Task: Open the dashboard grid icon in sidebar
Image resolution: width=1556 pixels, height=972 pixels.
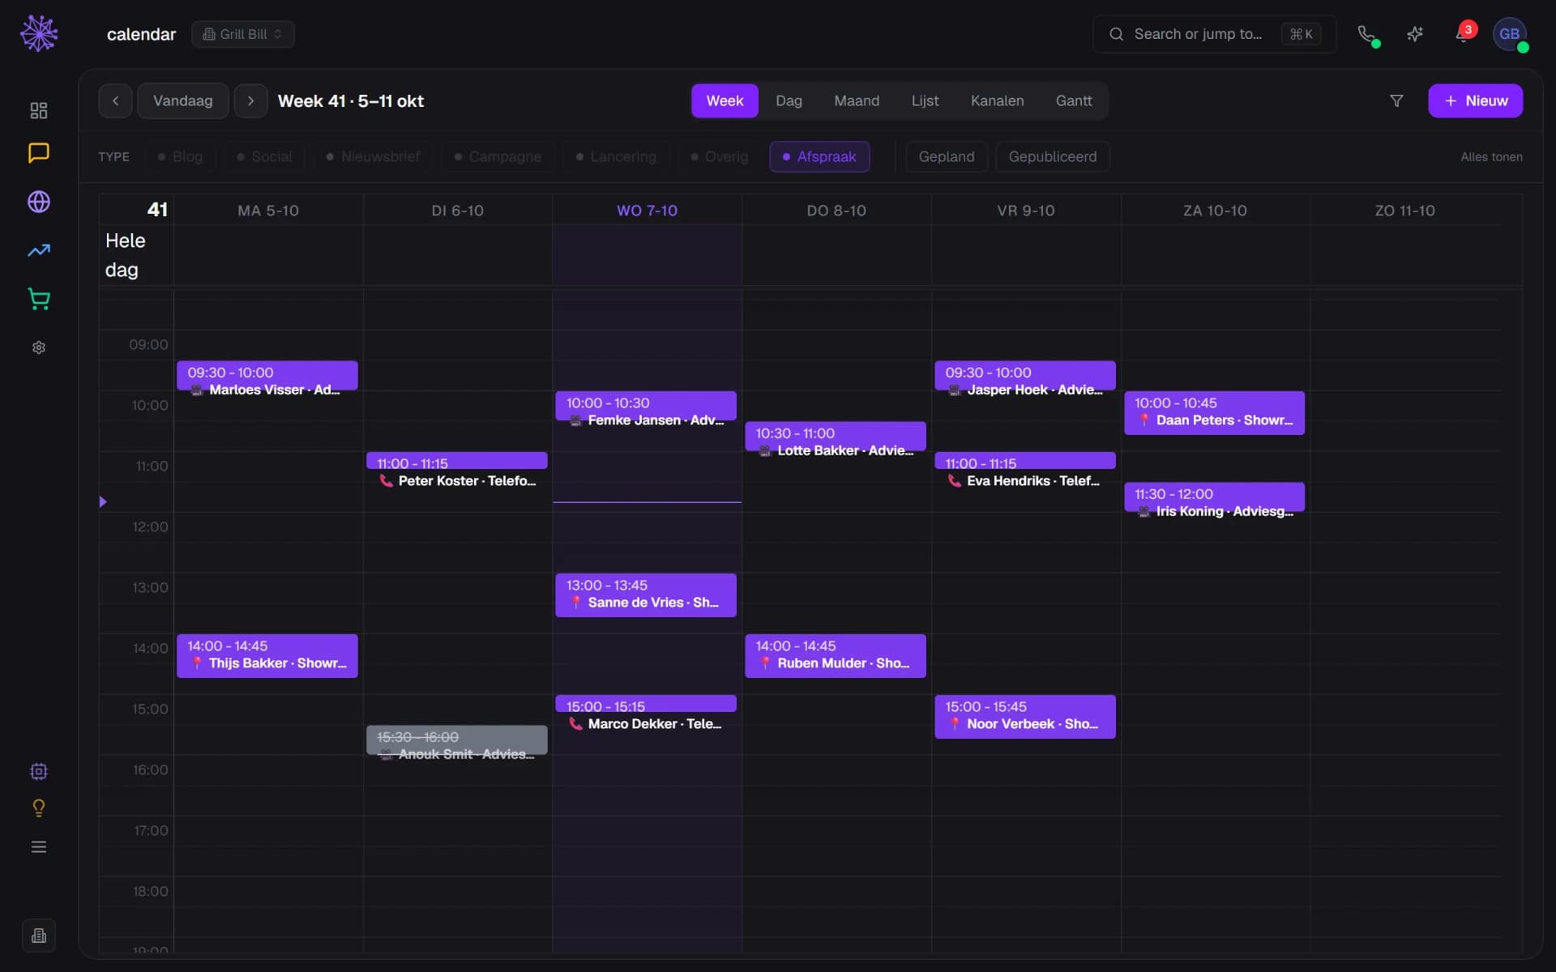Action: pos(39,110)
